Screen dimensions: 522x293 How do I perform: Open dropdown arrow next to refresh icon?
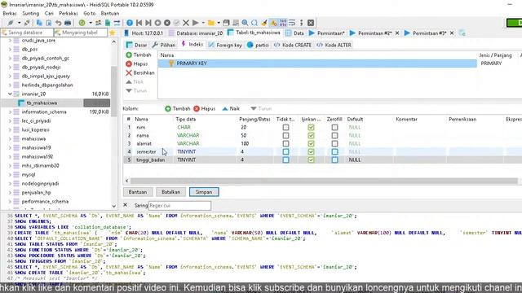click(91, 23)
